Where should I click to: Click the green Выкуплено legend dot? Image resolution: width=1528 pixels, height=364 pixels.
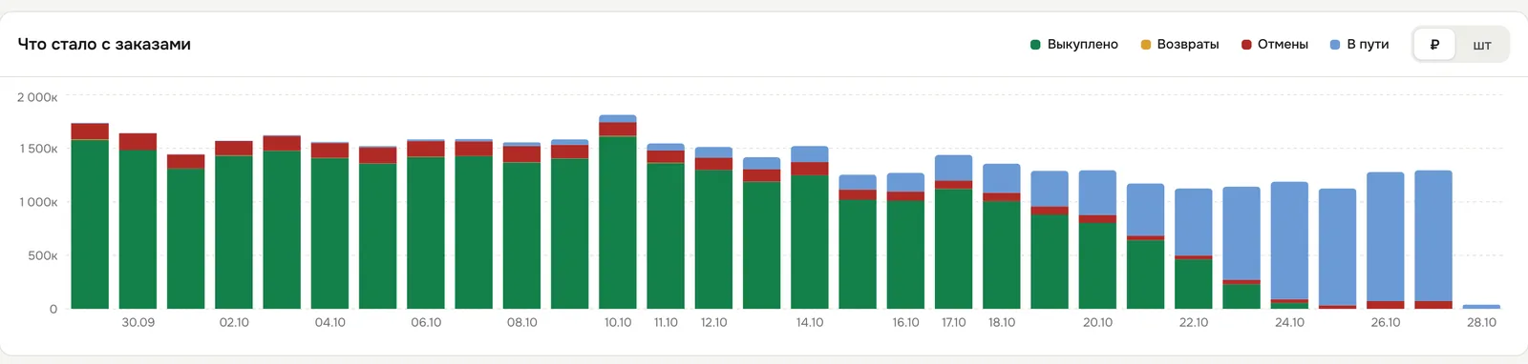coord(1035,45)
